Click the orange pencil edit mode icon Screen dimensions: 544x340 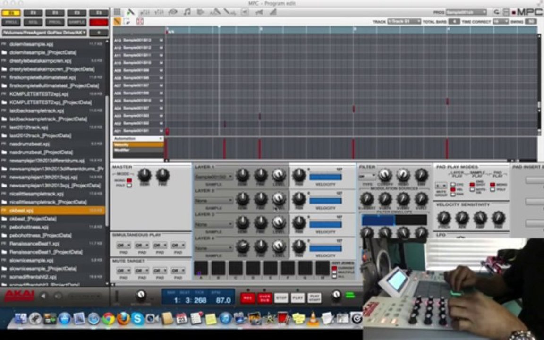[117, 22]
